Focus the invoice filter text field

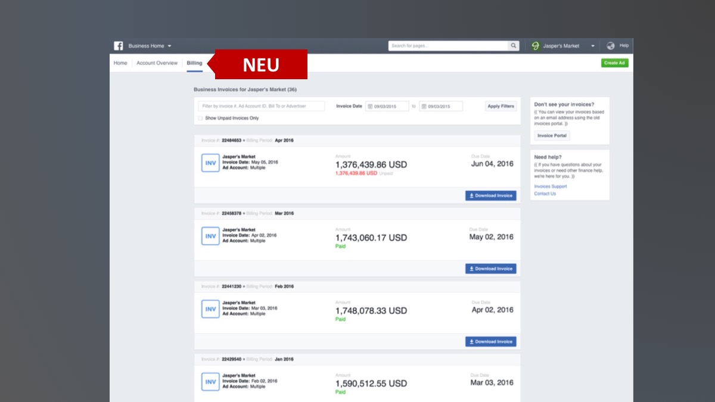pos(261,106)
